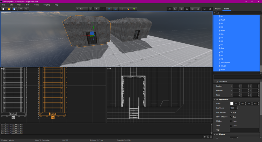
Task: Click the Tags input field
Action: coord(244,130)
